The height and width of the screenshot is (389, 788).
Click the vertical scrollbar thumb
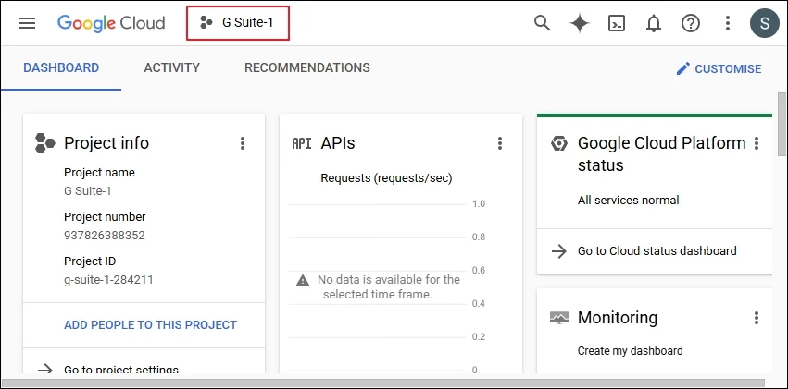coord(782,125)
